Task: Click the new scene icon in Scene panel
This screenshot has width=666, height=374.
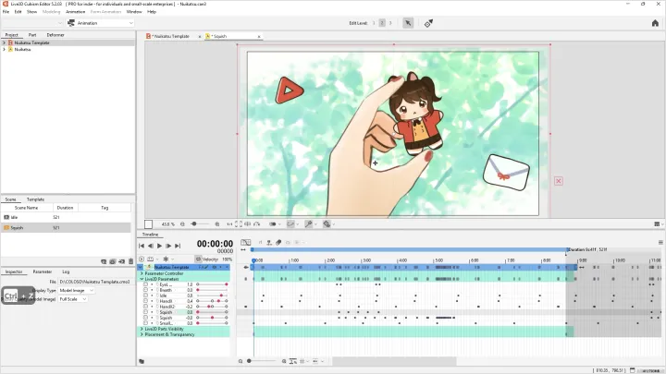Action: click(104, 261)
